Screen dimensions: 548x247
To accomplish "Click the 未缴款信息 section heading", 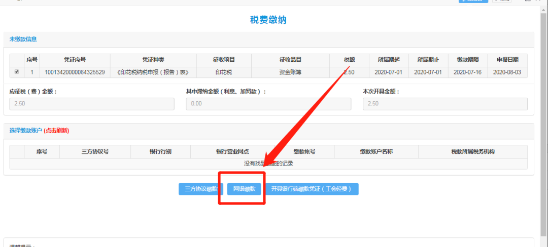I will 23,39.
